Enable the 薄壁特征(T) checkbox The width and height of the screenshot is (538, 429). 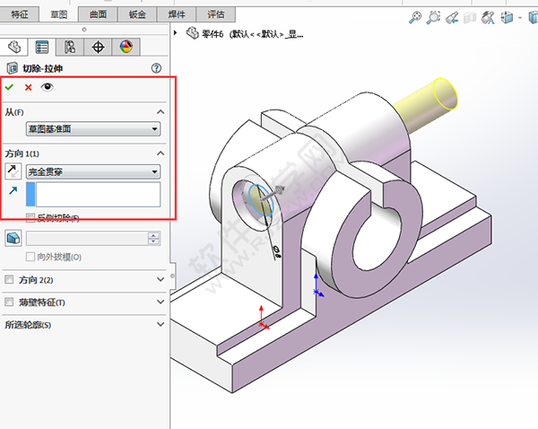tap(9, 302)
